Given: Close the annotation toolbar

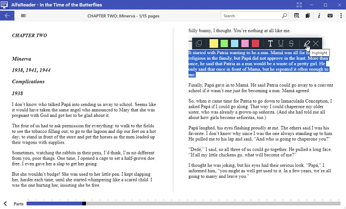Looking at the screenshot, I should click(x=316, y=43).
